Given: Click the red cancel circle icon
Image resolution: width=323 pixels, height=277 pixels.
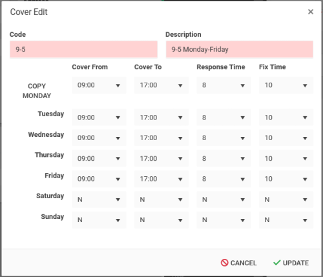Looking at the screenshot, I should pyautogui.click(x=224, y=263).
